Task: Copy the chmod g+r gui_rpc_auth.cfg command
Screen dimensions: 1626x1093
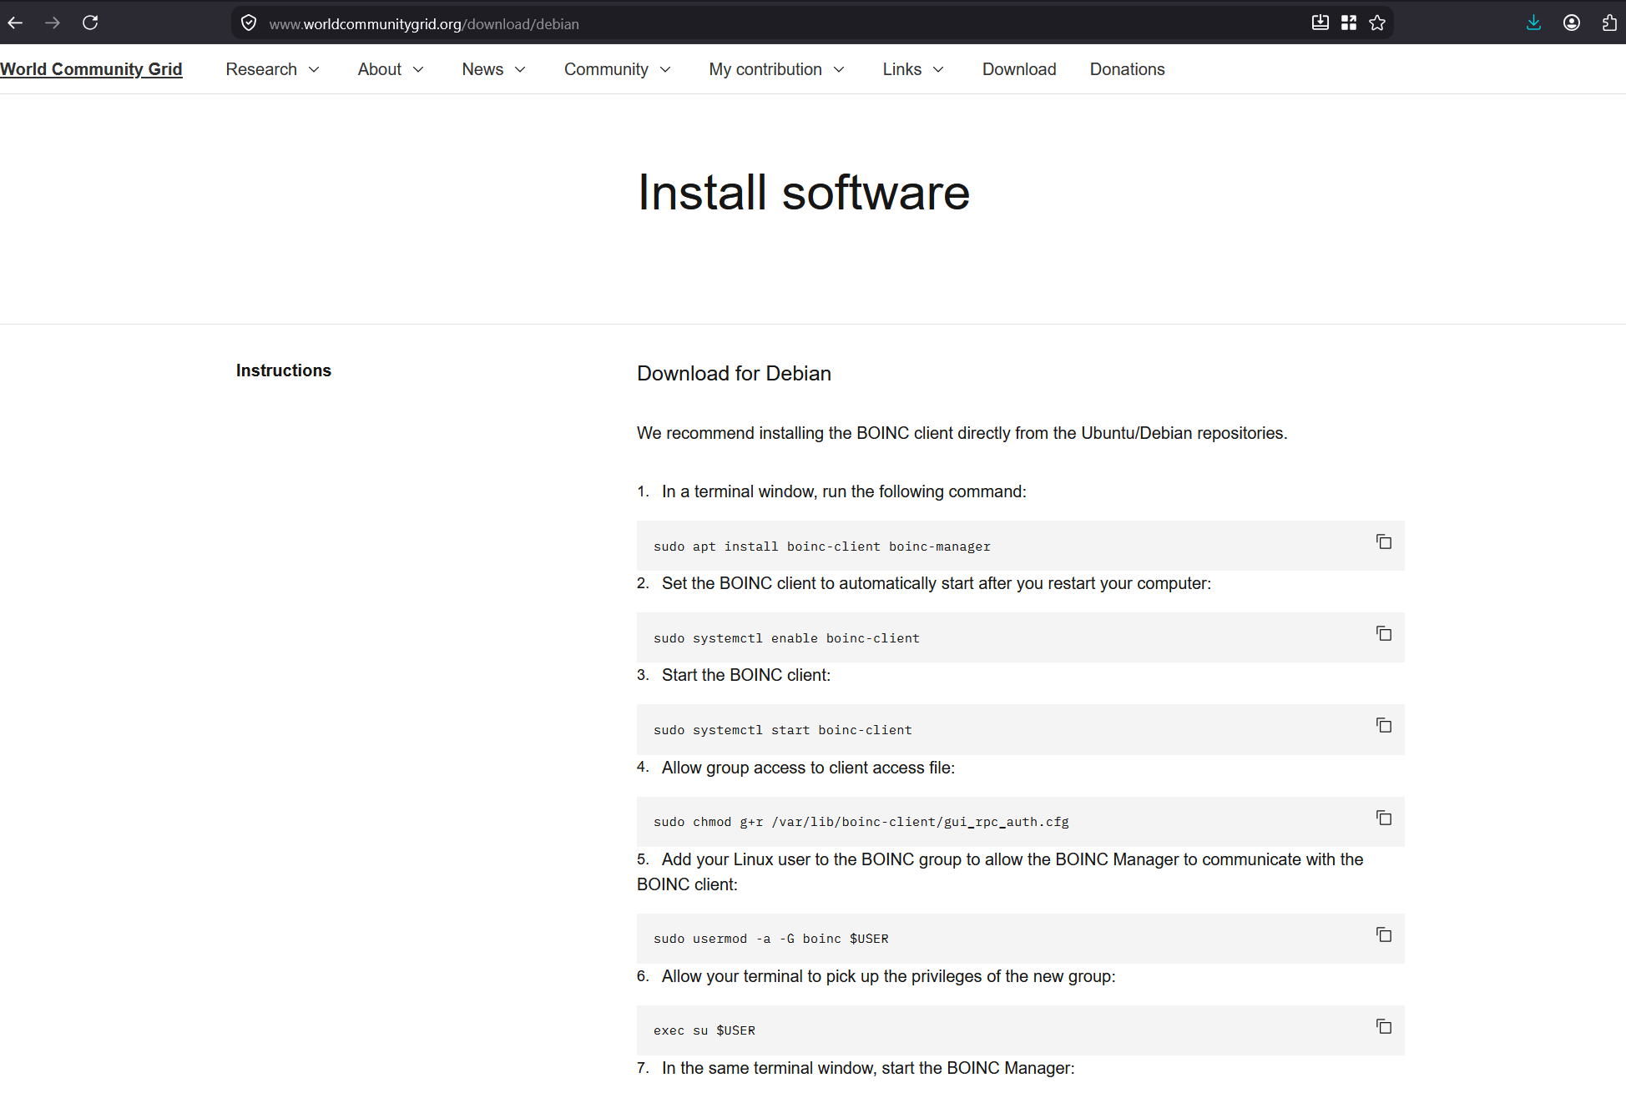Action: (1384, 818)
